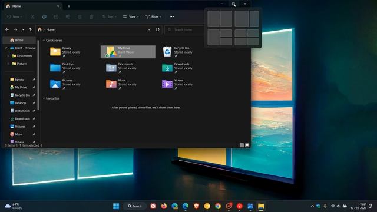Open the taskbar Search box

tap(135, 206)
